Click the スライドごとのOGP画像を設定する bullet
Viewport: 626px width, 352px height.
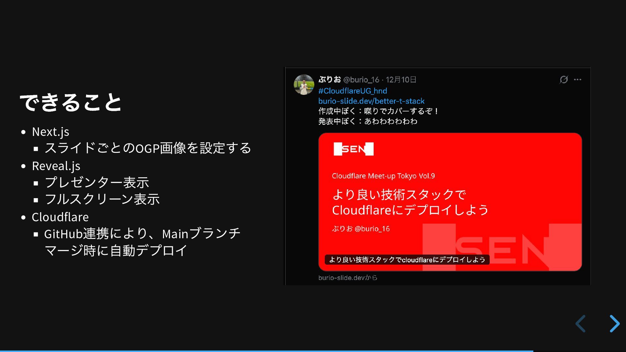[x=148, y=148]
